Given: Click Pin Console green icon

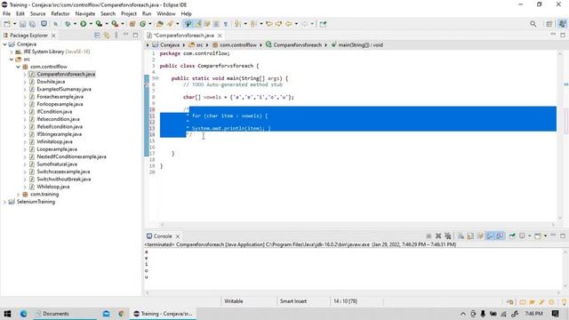Looking at the screenshot, I should pos(512,236).
